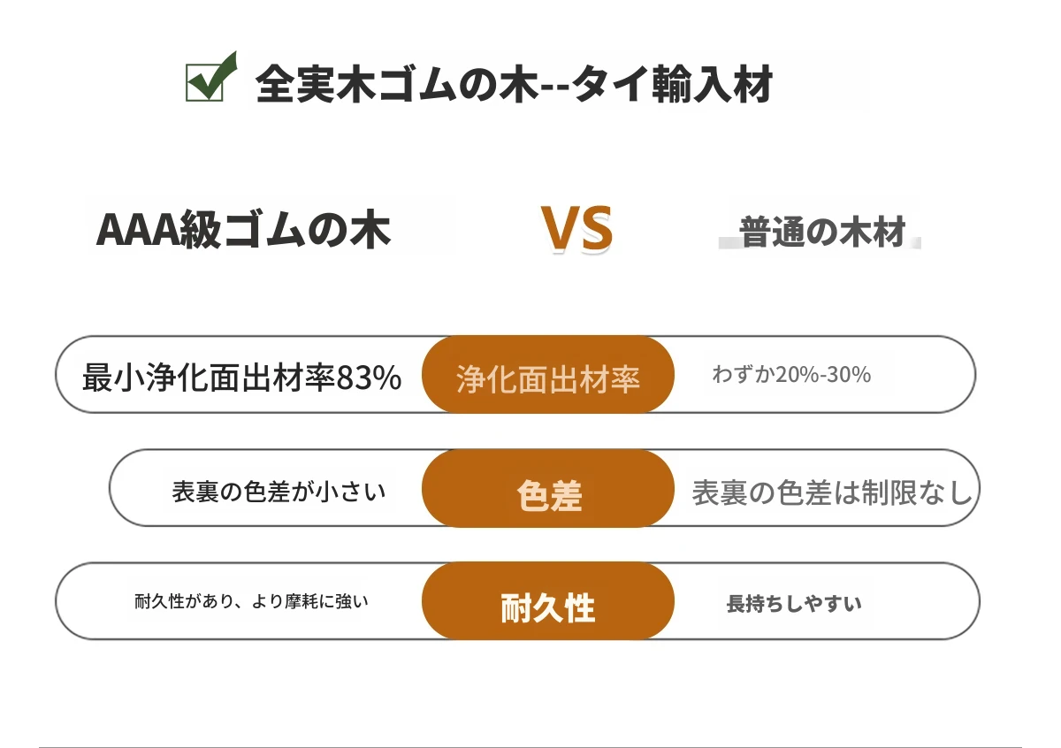Click text わずか20%-30%
Image resolution: width=1061 pixels, height=748 pixels.
[791, 375]
